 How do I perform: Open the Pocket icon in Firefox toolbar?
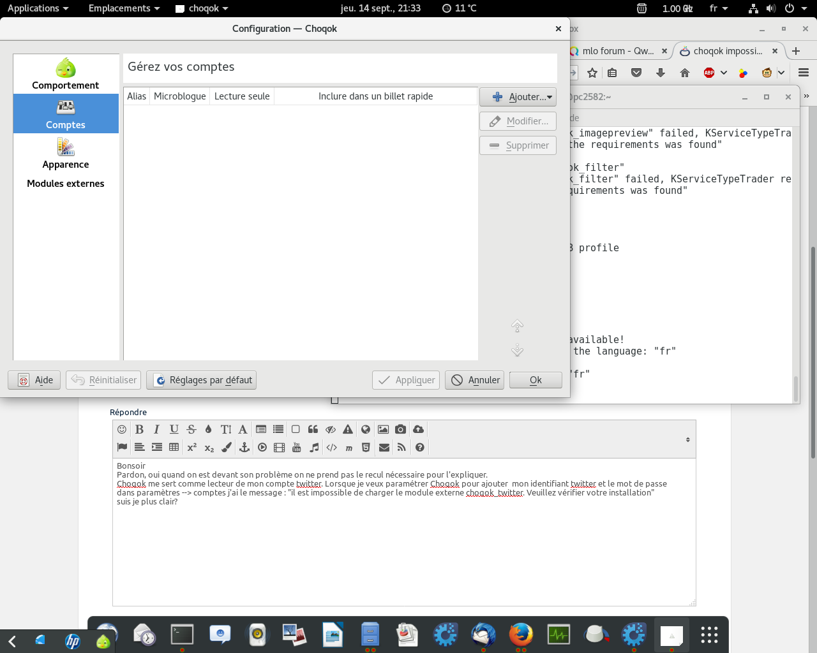click(x=636, y=73)
